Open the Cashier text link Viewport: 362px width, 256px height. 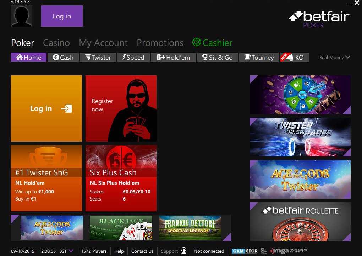(218, 43)
